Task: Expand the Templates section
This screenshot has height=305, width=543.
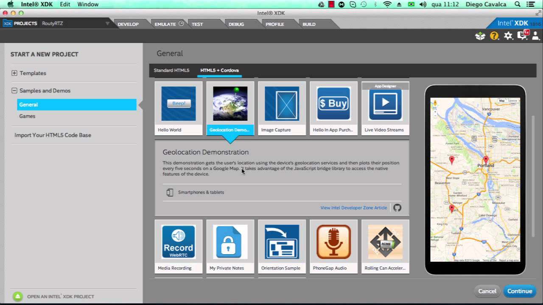Action: [14, 73]
